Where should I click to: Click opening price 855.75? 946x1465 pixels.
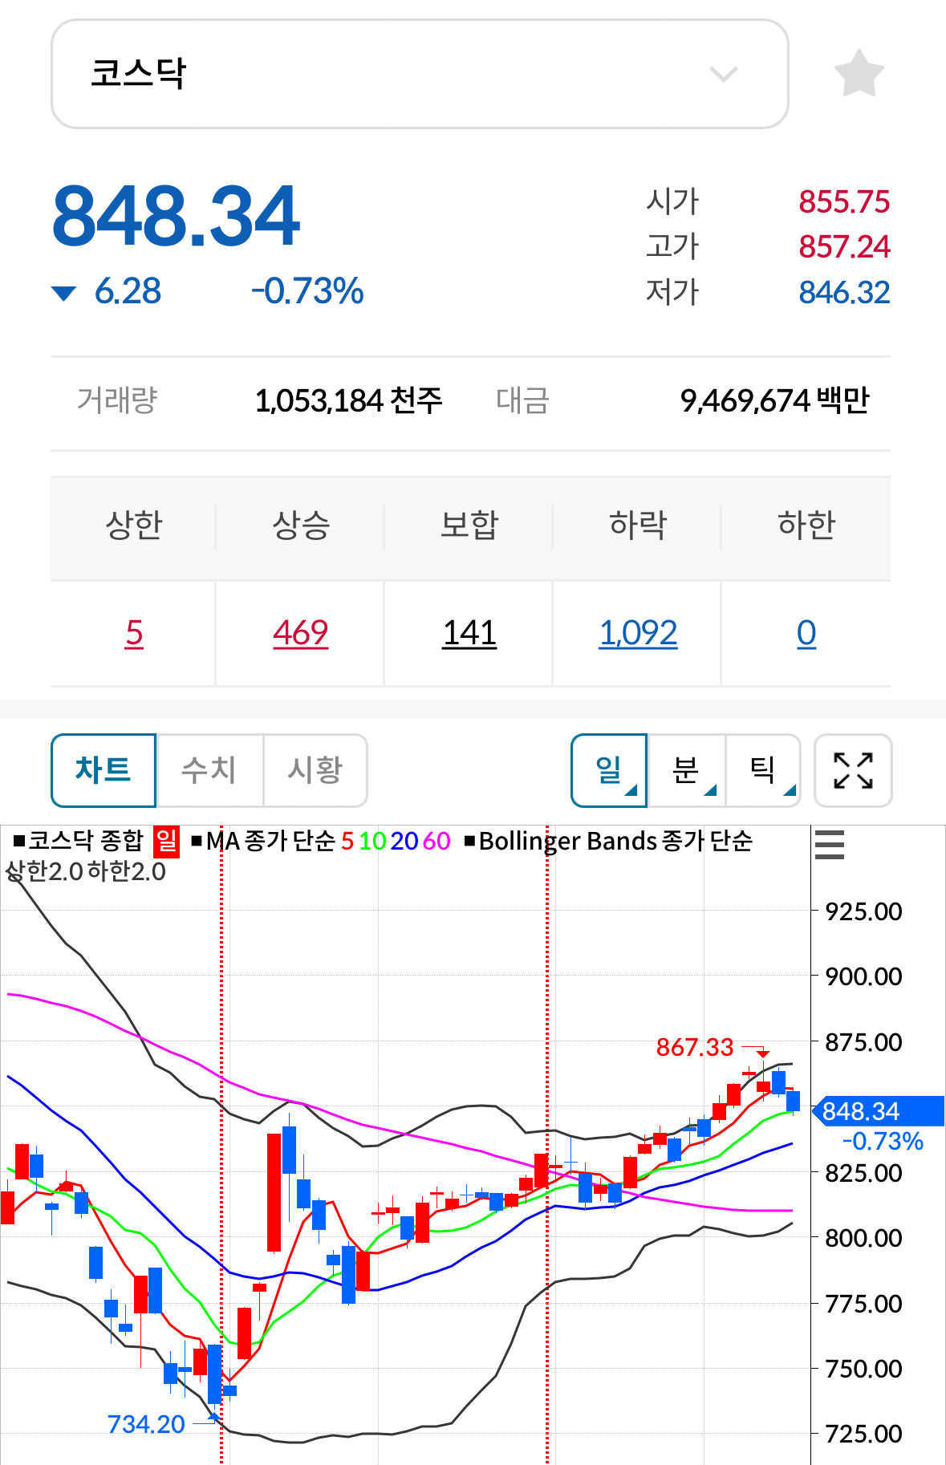tap(844, 201)
